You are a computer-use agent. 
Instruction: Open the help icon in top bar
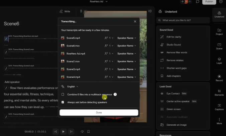click(x=221, y=2)
